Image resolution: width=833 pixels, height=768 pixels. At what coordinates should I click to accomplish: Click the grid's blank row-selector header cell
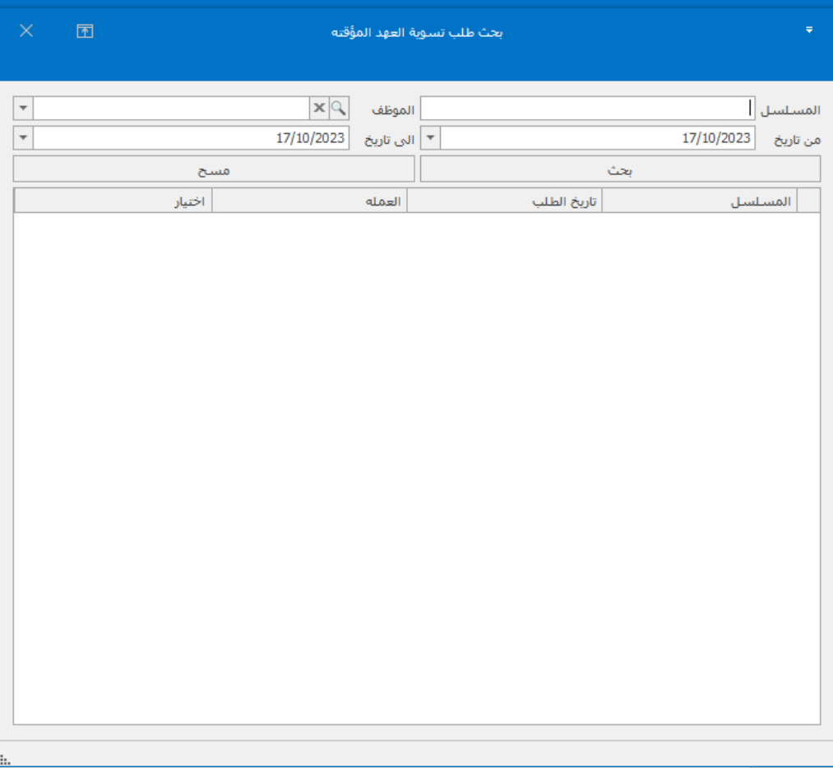click(809, 201)
